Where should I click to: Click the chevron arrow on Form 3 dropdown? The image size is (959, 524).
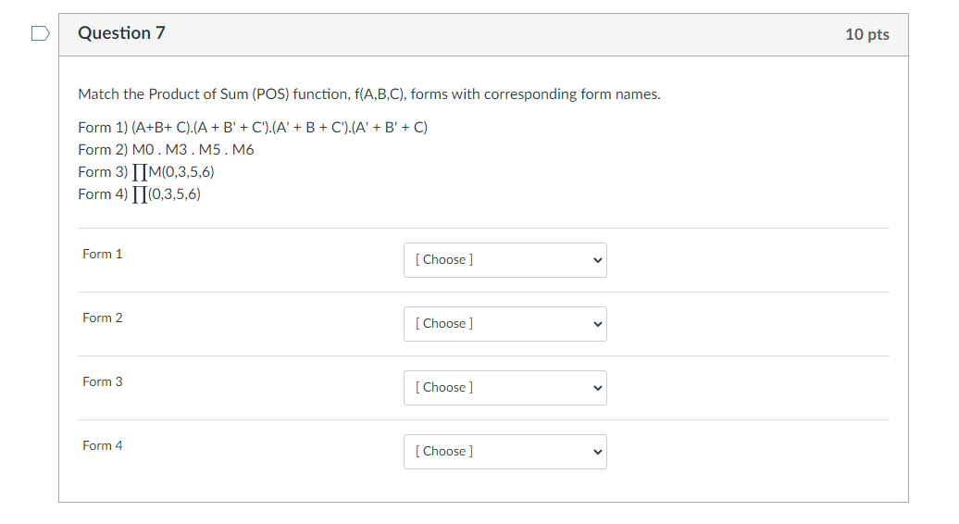tap(597, 388)
